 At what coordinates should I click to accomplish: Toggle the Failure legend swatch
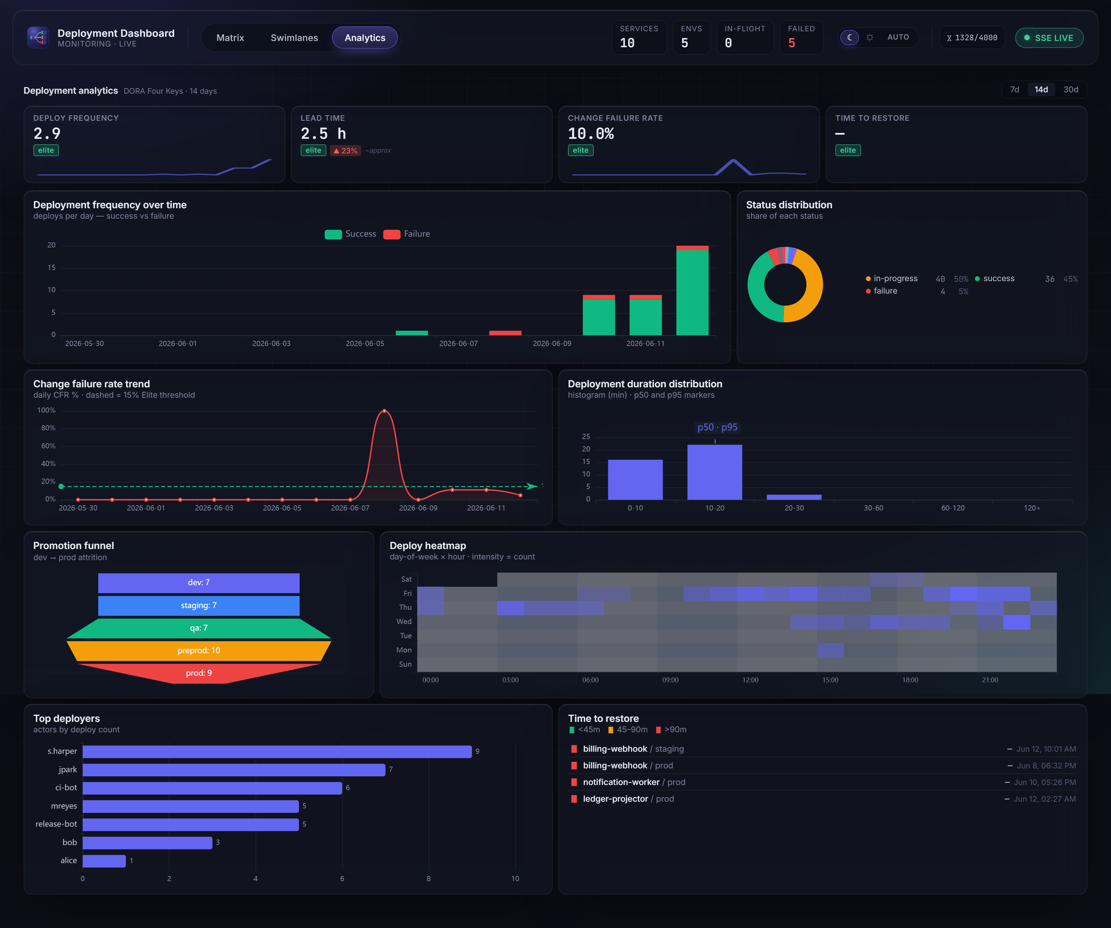[392, 234]
